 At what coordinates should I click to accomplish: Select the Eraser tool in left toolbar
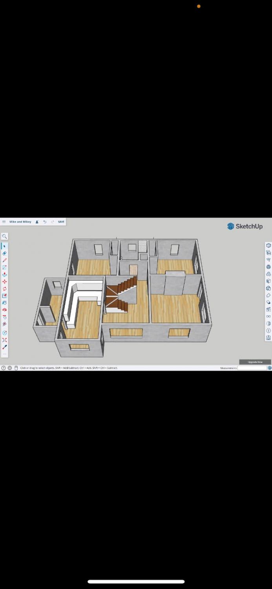(x=4, y=253)
